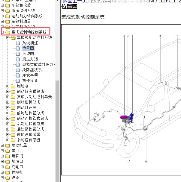
Task: Expand the 发动机罩 folder node
Action: pos(2,145)
